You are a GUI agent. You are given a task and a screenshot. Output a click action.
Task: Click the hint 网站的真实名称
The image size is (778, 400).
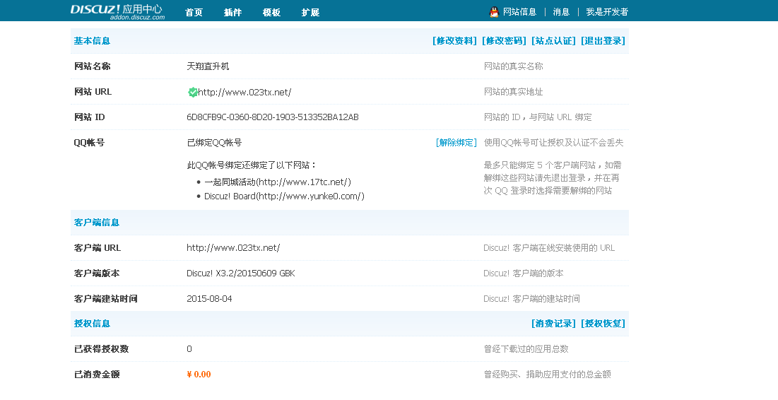[x=514, y=66]
